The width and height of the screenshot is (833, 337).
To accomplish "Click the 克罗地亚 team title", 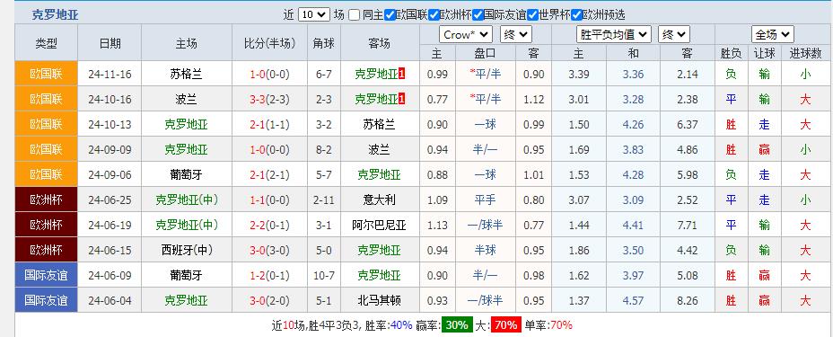I will [x=56, y=15].
